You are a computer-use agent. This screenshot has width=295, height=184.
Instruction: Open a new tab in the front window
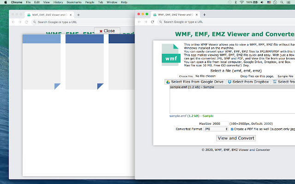[x=204, y=14]
